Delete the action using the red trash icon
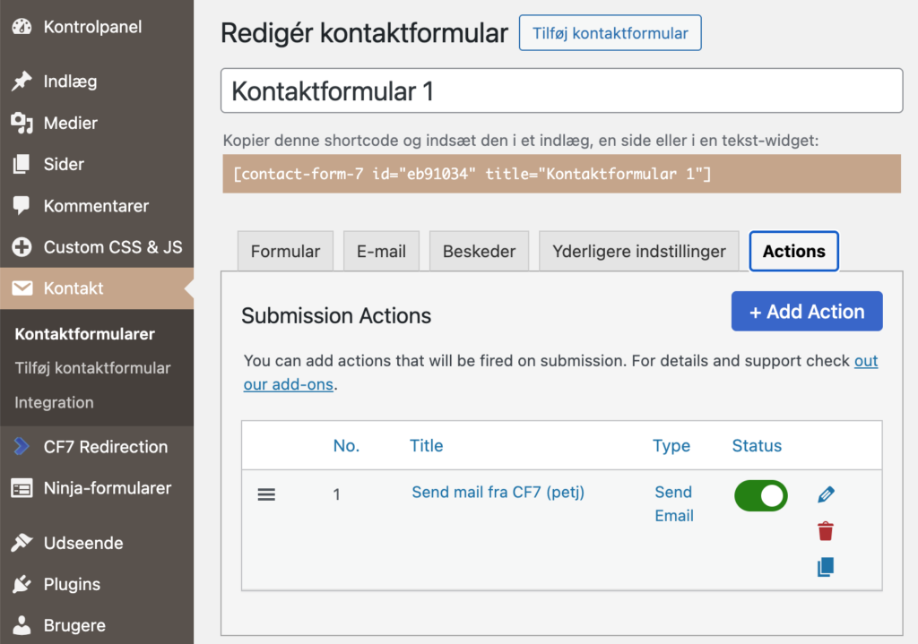The image size is (918, 644). tap(826, 531)
